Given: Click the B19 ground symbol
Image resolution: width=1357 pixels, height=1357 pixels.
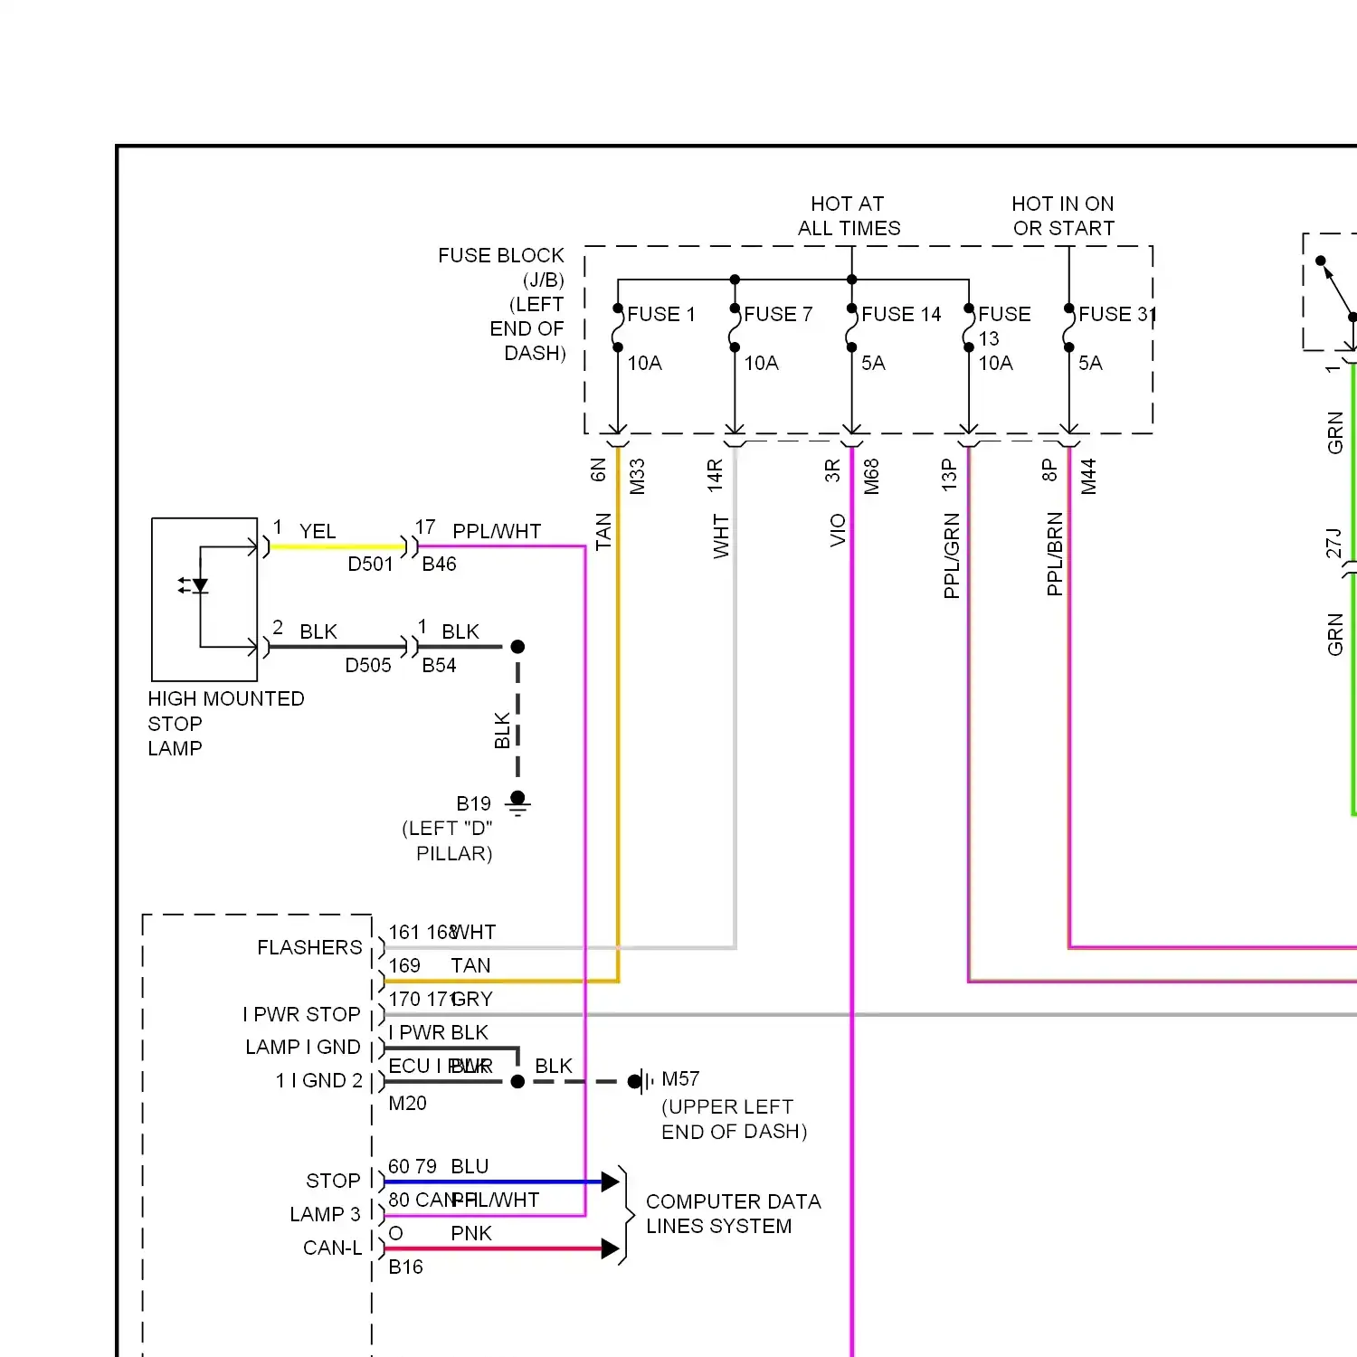Looking at the screenshot, I should pos(517,802).
